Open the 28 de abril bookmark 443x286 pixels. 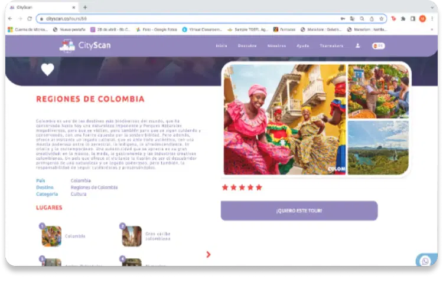(x=110, y=29)
